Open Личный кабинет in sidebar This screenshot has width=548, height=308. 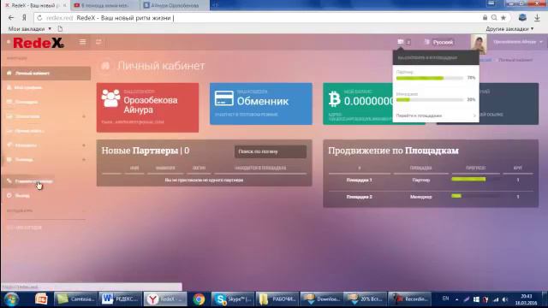click(45, 74)
